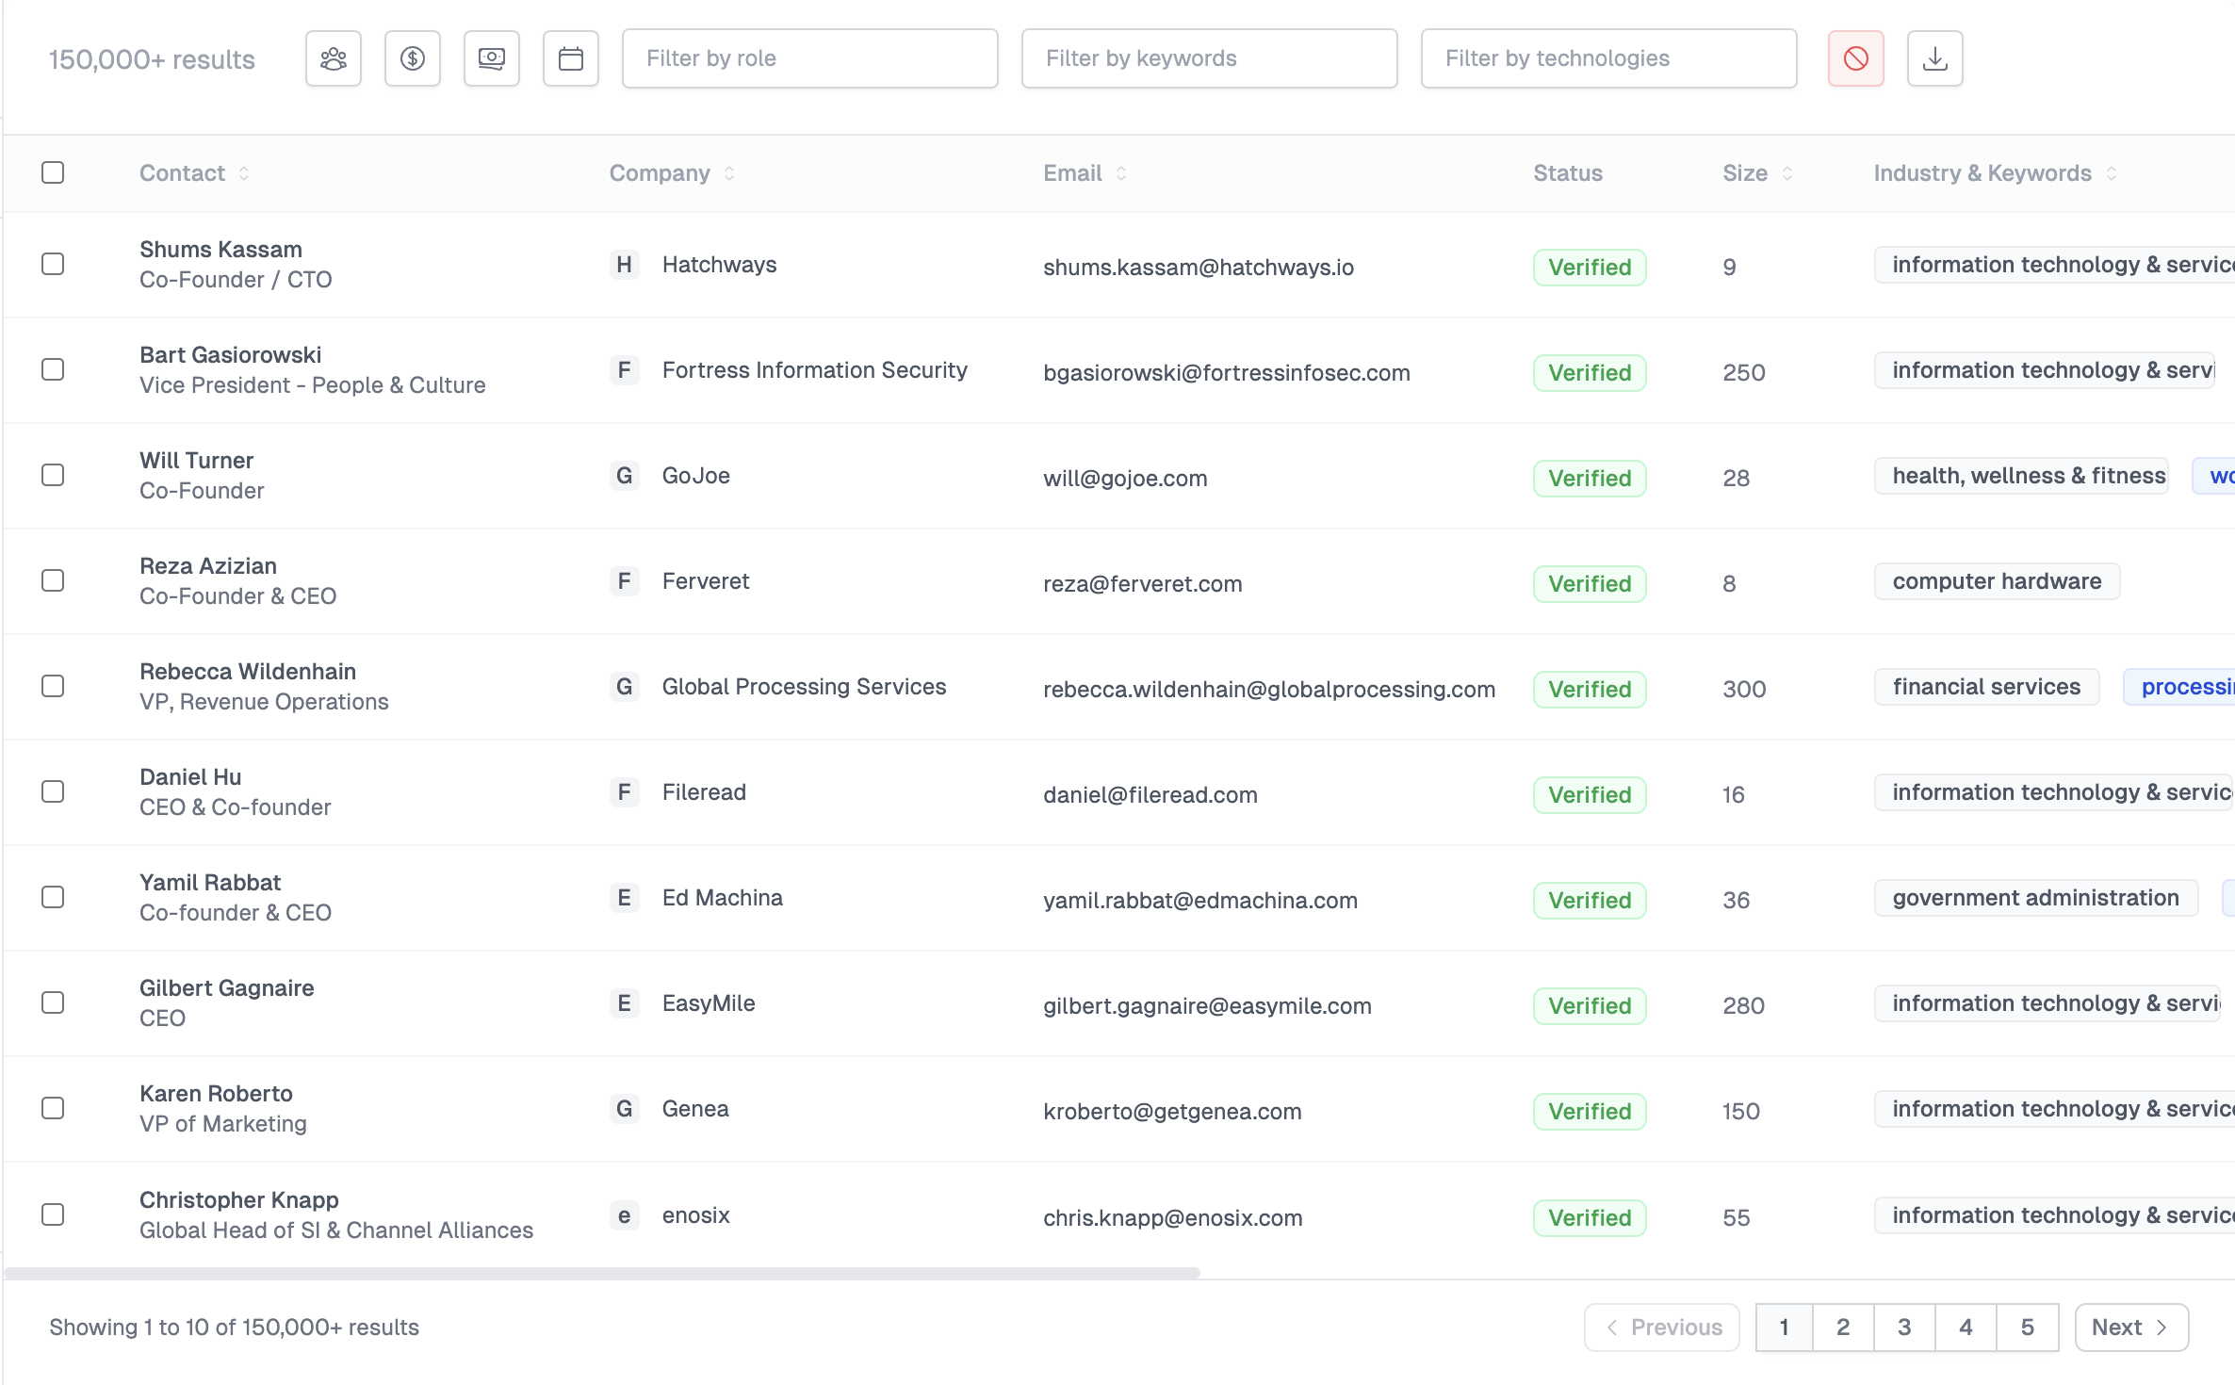
Task: Select the top-level select-all checkbox
Action: [x=53, y=172]
